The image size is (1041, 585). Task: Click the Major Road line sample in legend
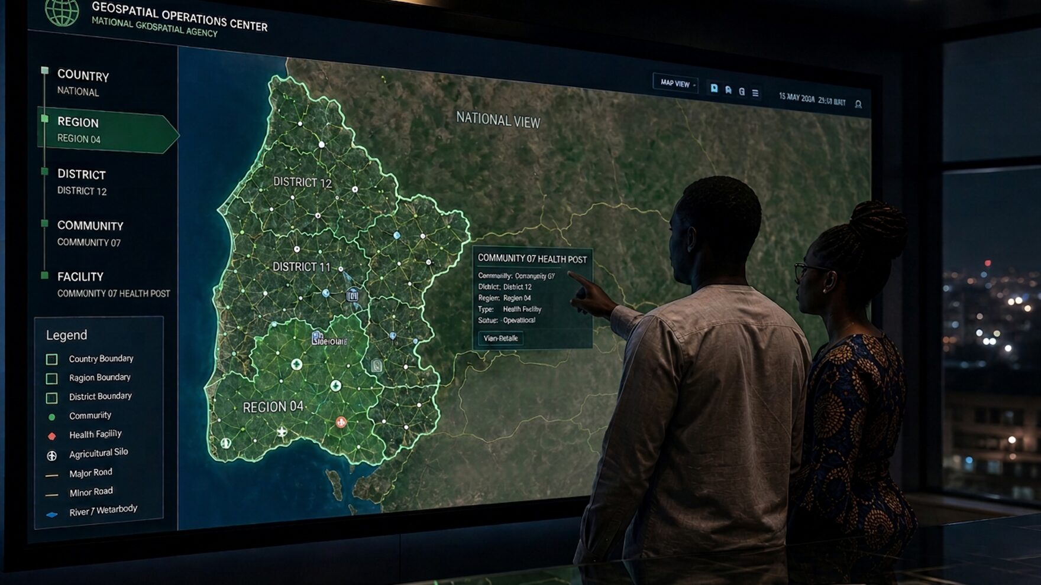click(52, 475)
